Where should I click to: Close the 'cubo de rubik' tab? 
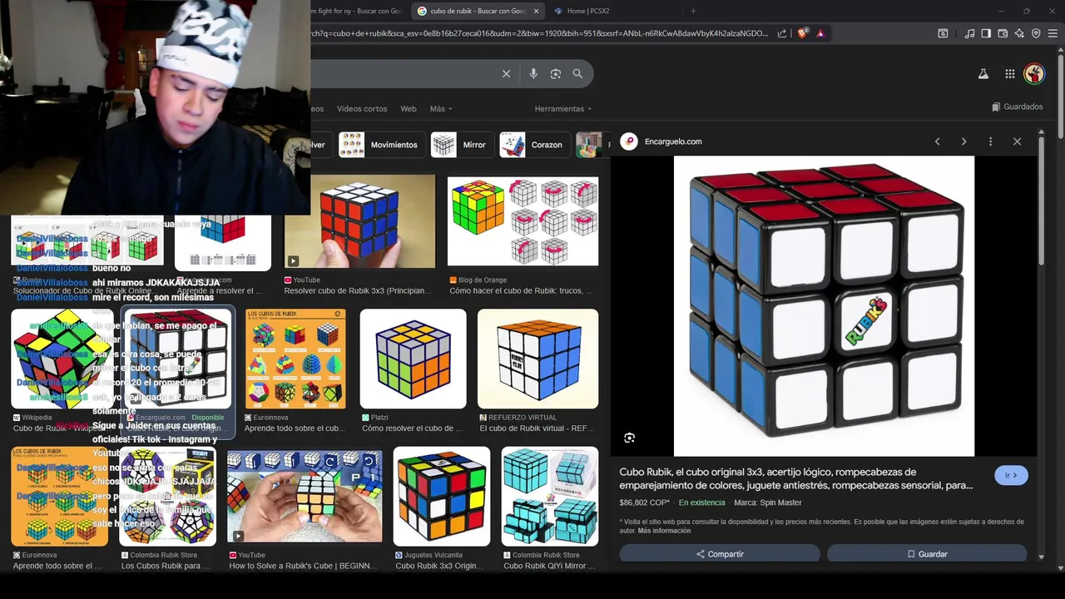pos(536,11)
